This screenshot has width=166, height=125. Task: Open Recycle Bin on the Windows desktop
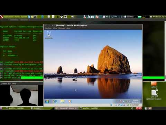click(x=49, y=35)
